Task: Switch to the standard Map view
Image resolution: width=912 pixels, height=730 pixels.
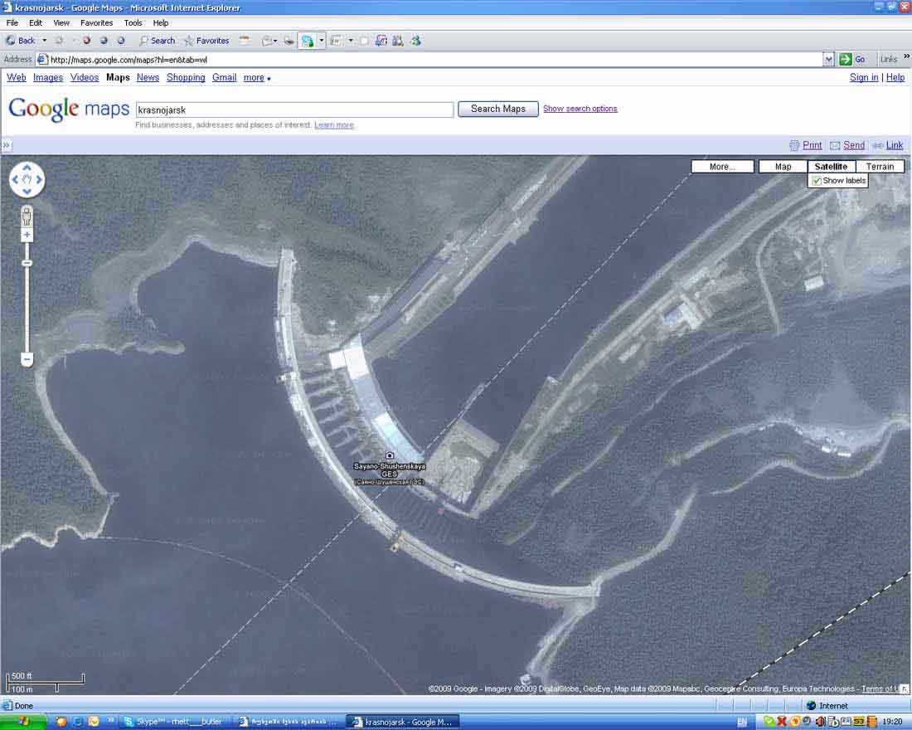Action: point(783,167)
